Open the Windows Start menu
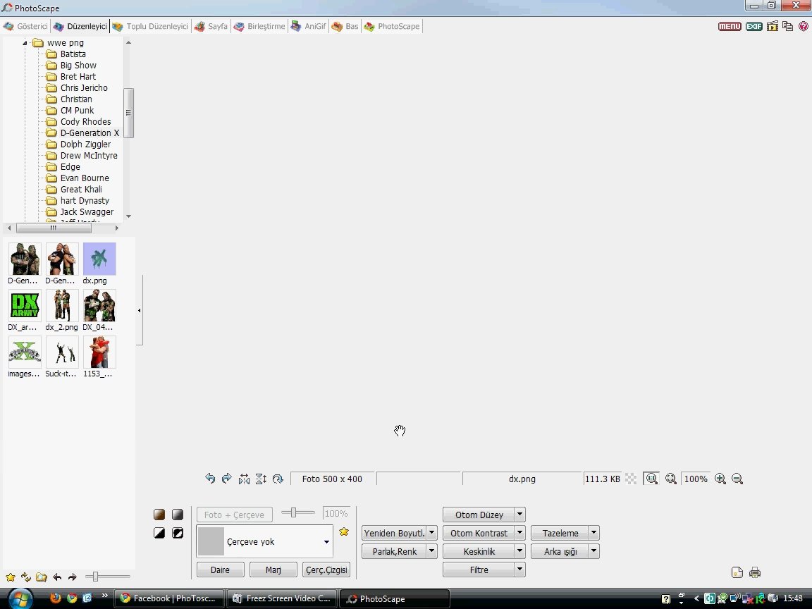Image resolution: width=812 pixels, height=609 pixels. pyautogui.click(x=20, y=598)
